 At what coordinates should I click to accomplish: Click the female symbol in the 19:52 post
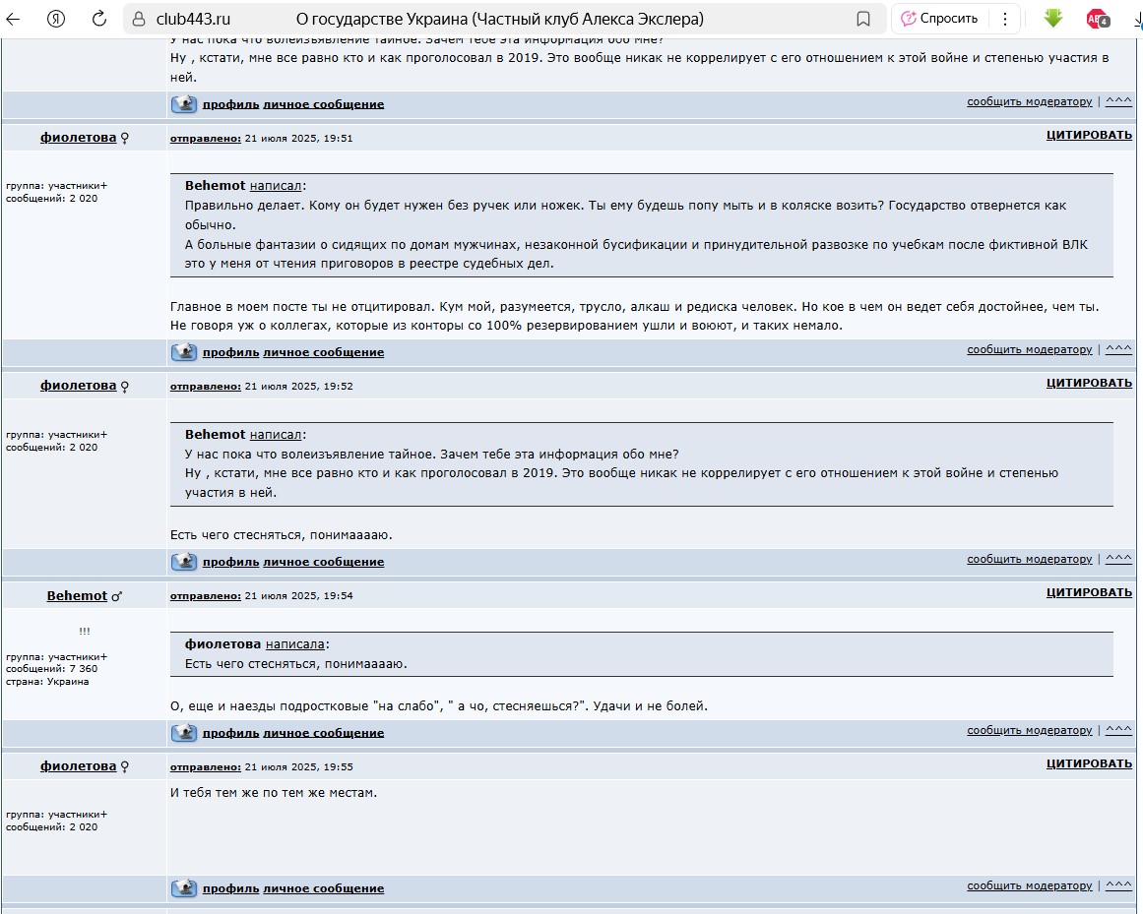click(x=125, y=387)
